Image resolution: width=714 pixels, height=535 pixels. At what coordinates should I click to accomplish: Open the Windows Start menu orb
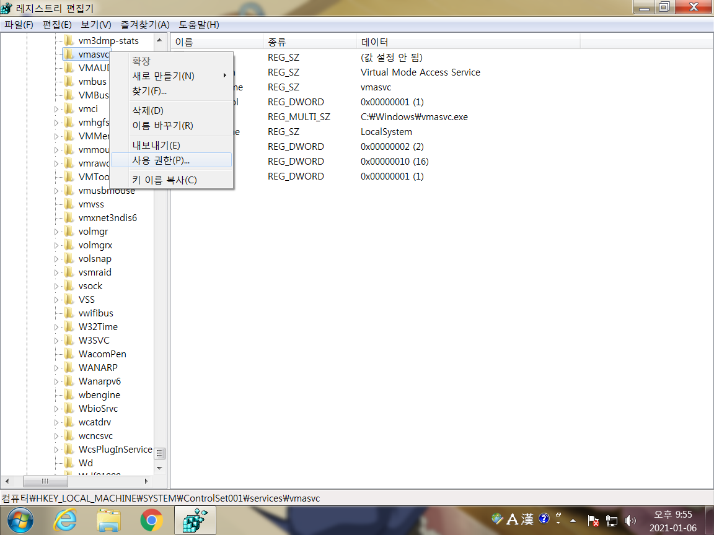click(20, 520)
